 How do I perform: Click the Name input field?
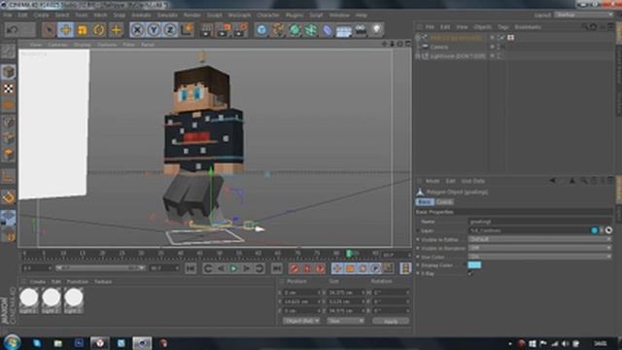540,222
